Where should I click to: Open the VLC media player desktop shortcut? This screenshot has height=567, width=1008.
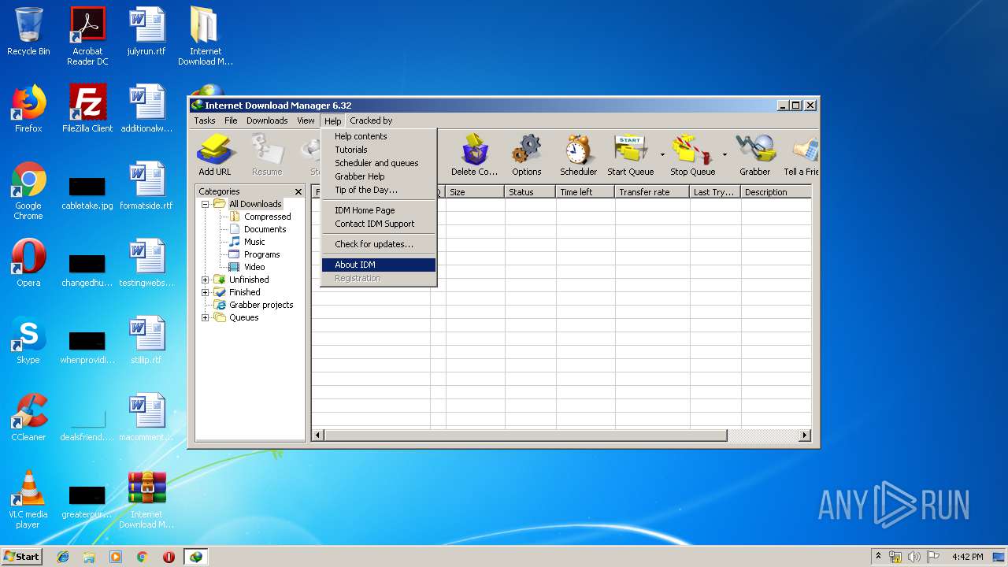click(28, 499)
